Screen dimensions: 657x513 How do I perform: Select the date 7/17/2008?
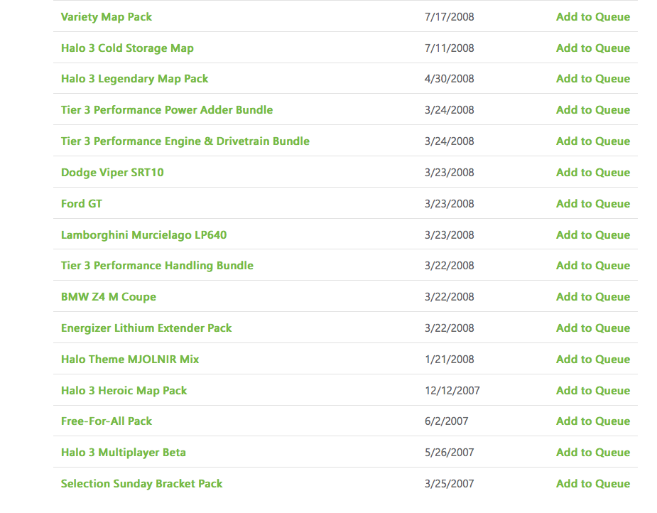449,17
